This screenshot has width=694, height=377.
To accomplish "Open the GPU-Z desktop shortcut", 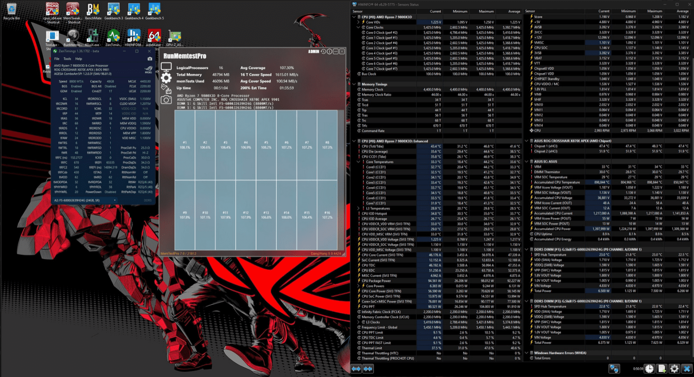I will click(x=174, y=38).
